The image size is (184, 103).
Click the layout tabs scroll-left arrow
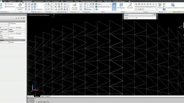[30, 96]
